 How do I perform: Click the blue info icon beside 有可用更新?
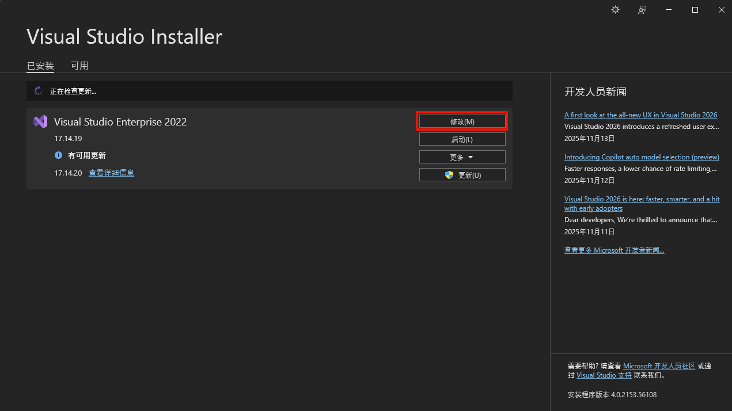click(x=58, y=155)
